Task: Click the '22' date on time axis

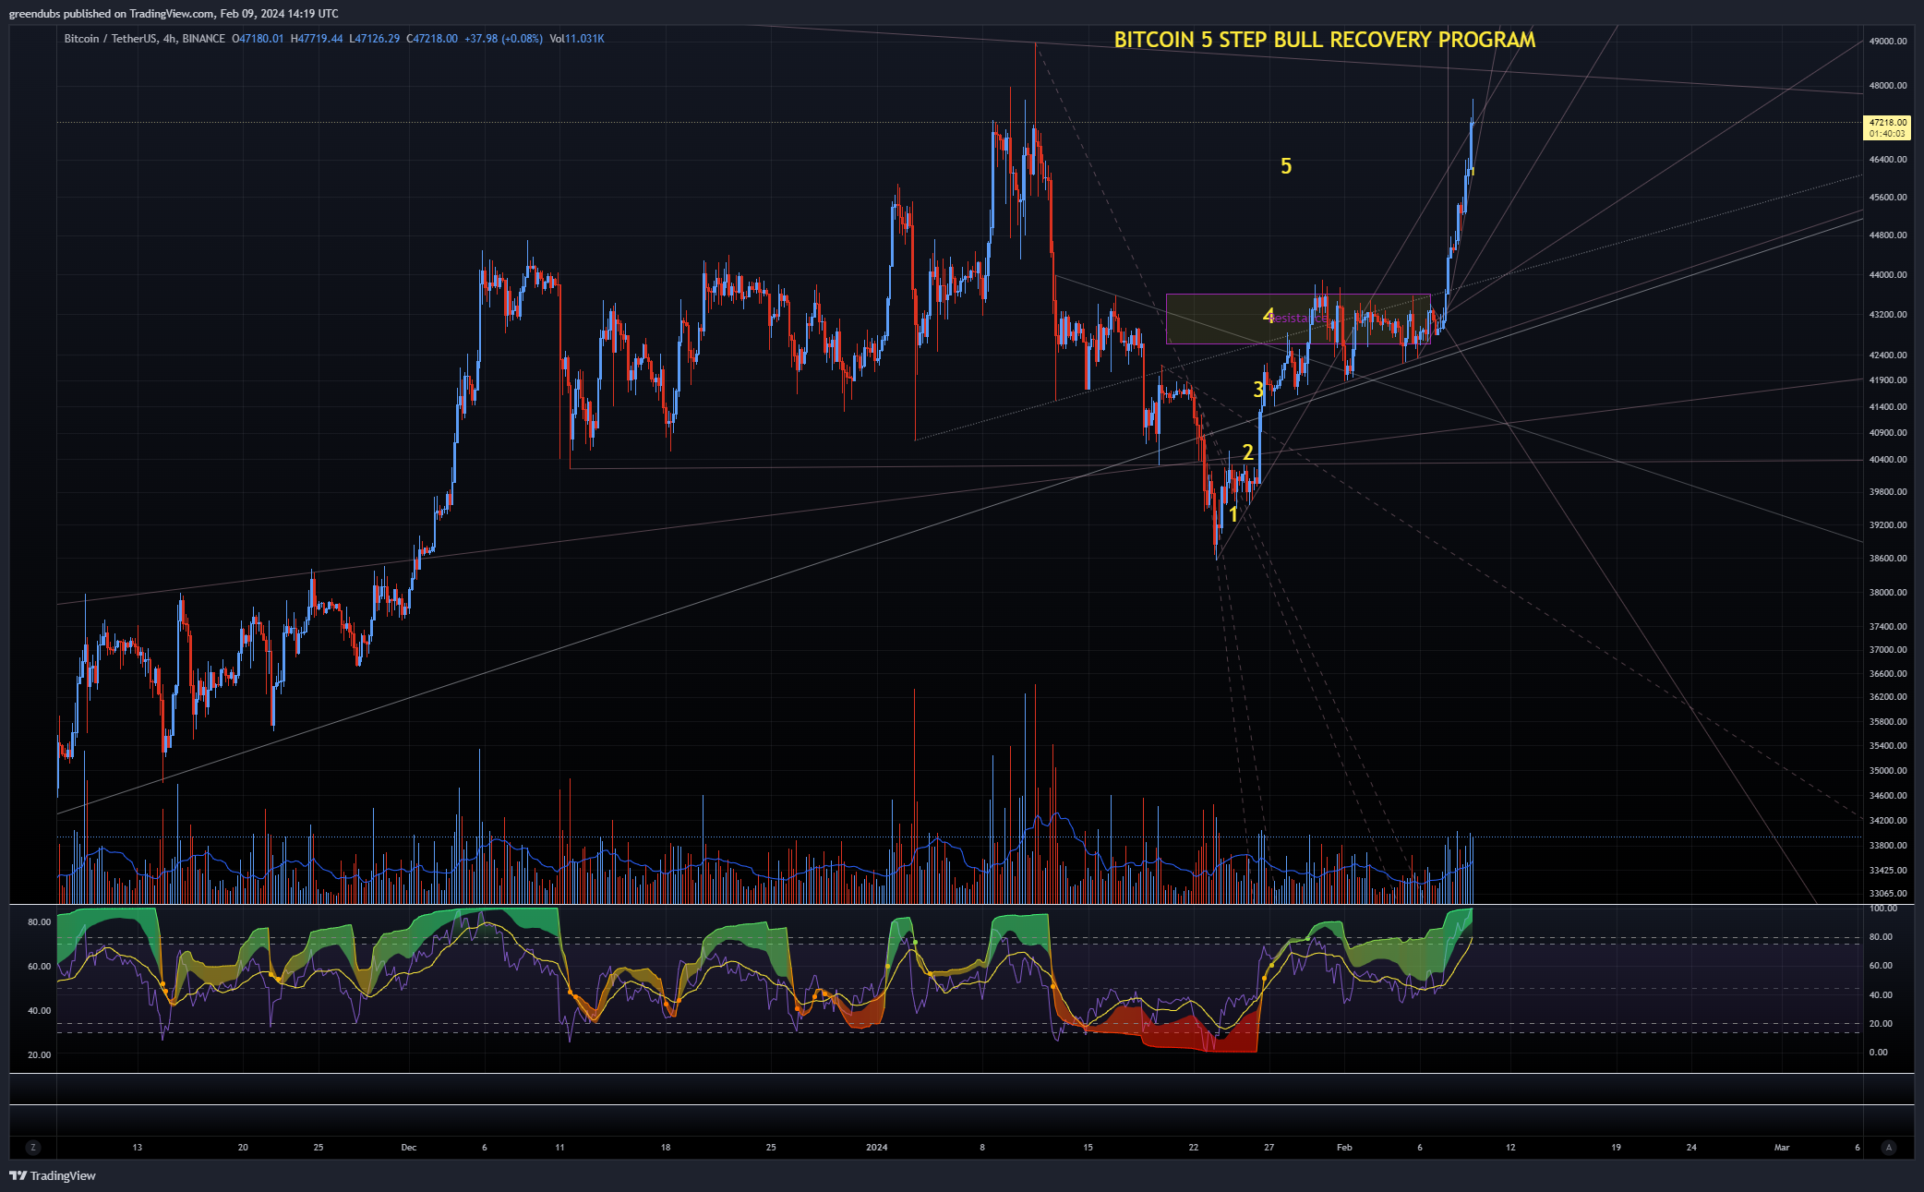Action: (1194, 1148)
